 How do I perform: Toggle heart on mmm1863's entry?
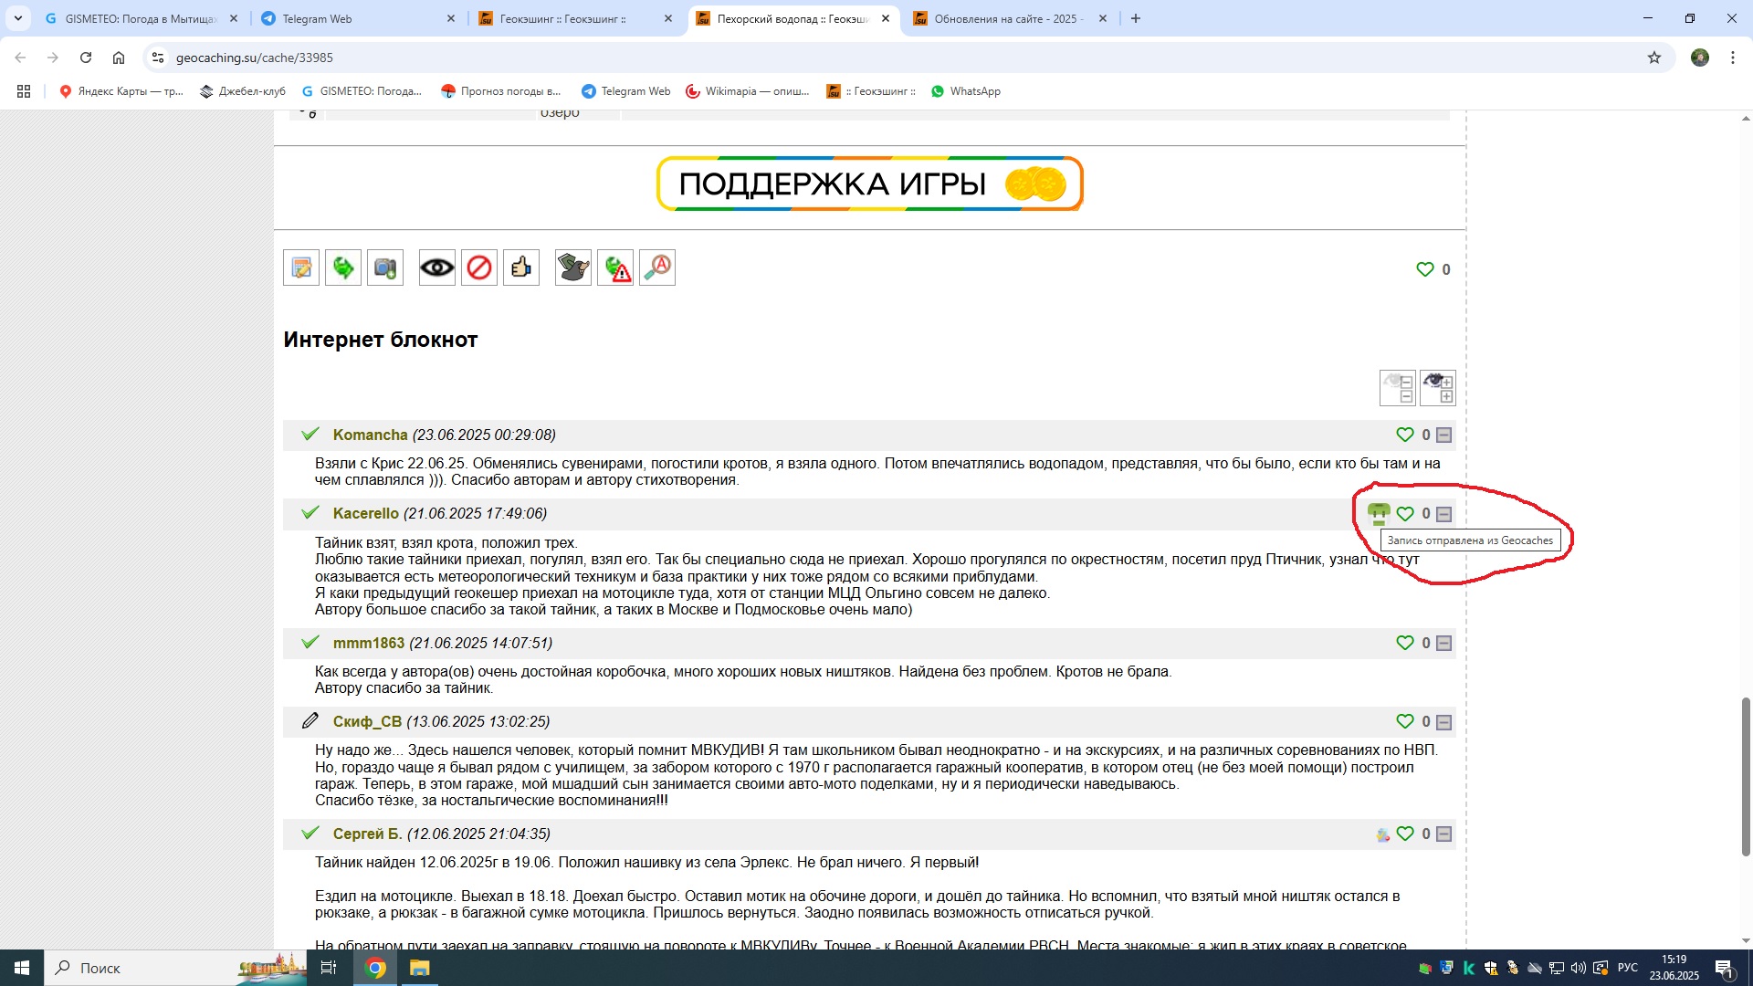[1405, 644]
